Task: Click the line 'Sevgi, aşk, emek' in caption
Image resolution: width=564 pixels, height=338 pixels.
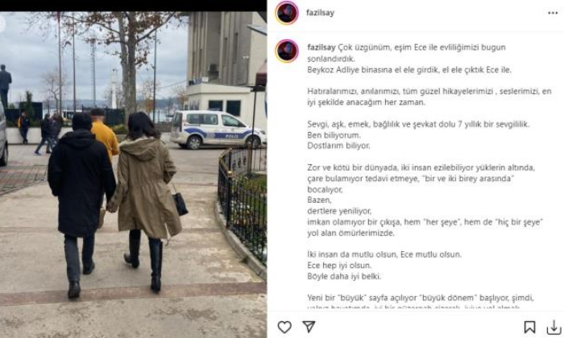Action: (418, 124)
